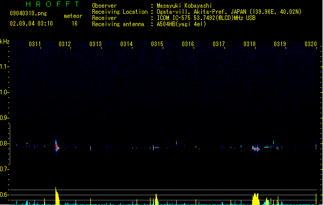The height and width of the screenshot is (205, 323).
Task: Click the Receiving antenna field label
Action: (118, 24)
